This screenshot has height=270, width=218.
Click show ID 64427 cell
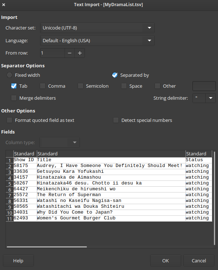tap(25, 189)
